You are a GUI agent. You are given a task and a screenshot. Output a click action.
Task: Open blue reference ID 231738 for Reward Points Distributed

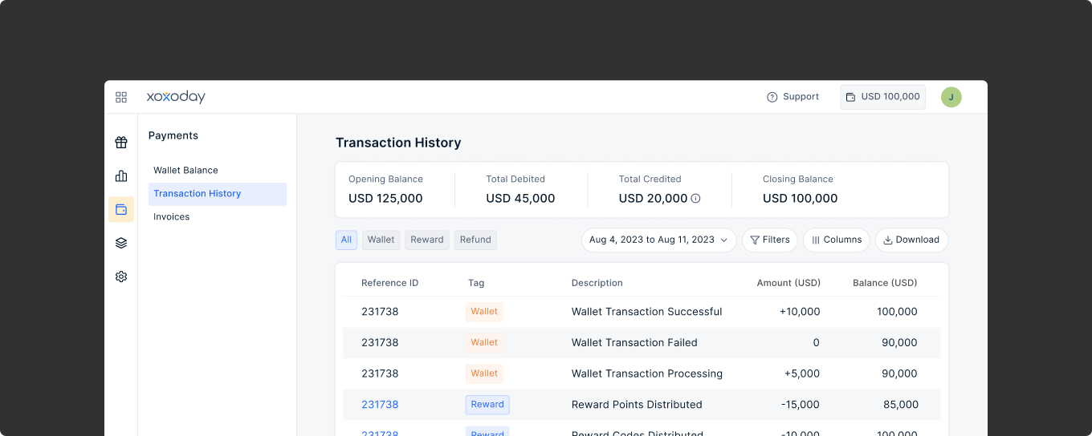pyautogui.click(x=380, y=405)
